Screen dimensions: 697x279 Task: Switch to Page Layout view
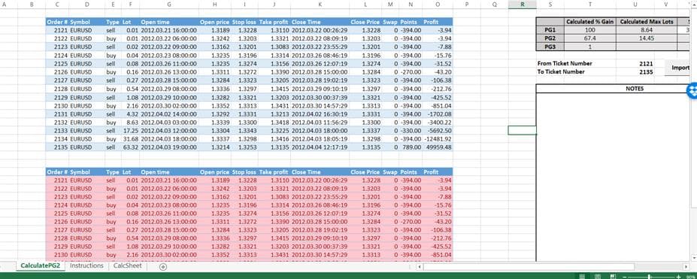click(598, 276)
